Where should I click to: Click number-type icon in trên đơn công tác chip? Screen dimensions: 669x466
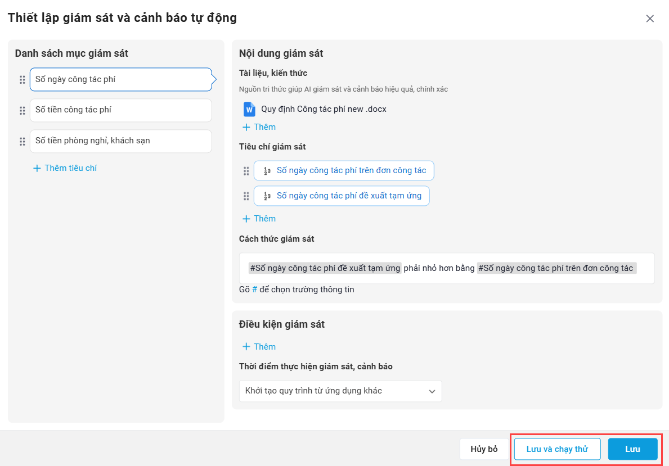point(267,171)
